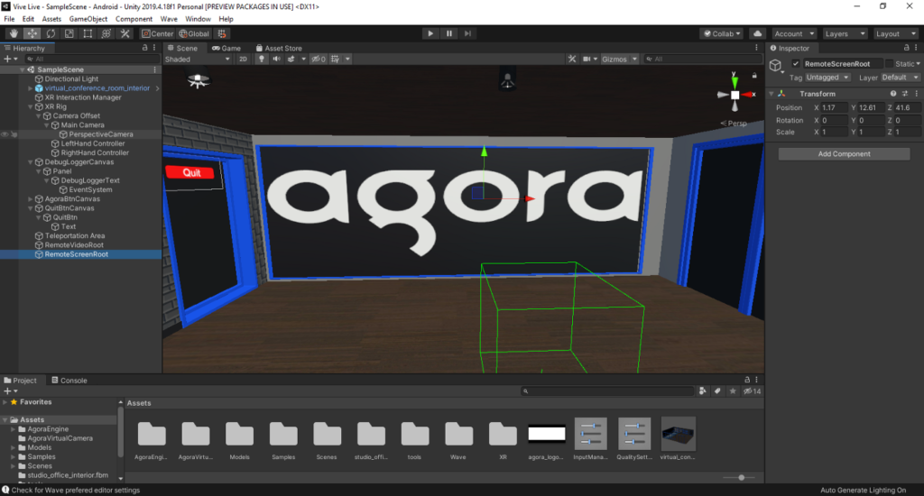Open the Component menu
Image resolution: width=924 pixels, height=496 pixels.
click(x=134, y=19)
